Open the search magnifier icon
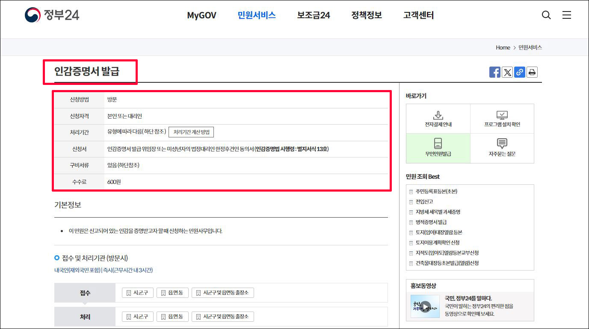 pyautogui.click(x=546, y=15)
